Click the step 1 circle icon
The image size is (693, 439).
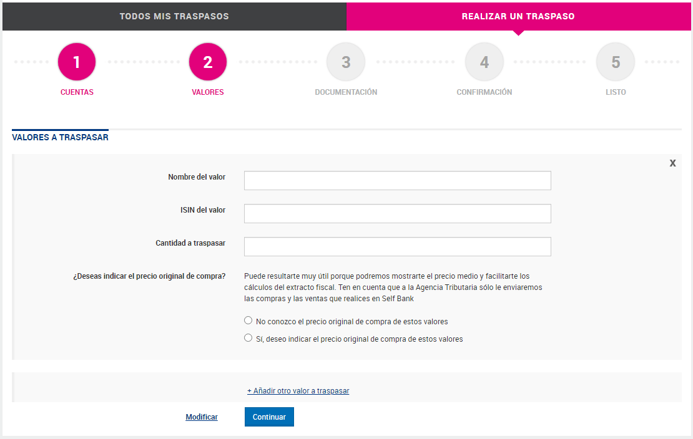tap(77, 62)
